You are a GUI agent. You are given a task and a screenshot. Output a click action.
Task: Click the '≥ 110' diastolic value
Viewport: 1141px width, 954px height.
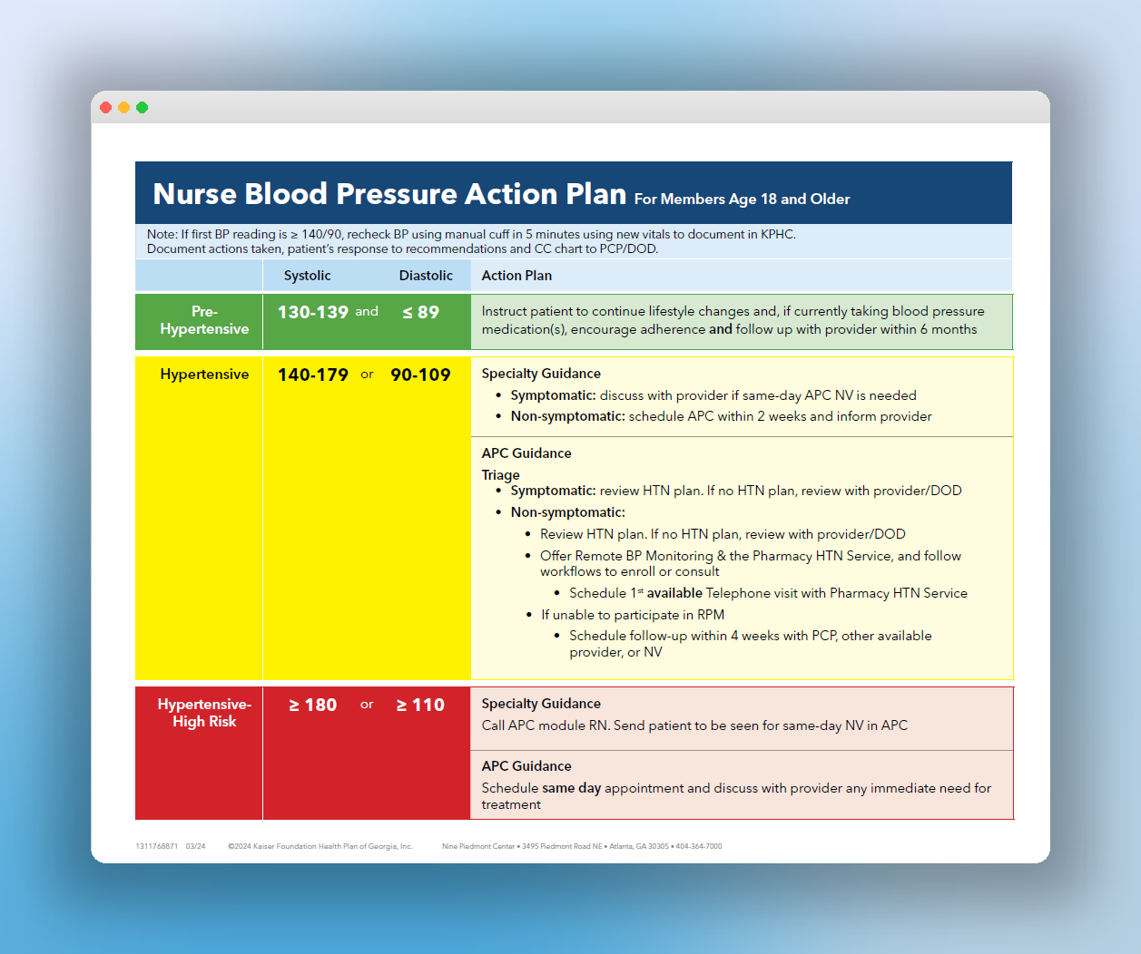pyautogui.click(x=420, y=705)
